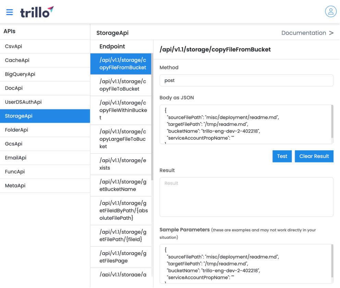The width and height of the screenshot is (340, 288).
Task: Open BigQueryApi from the sidebar
Action: [x=45, y=74]
